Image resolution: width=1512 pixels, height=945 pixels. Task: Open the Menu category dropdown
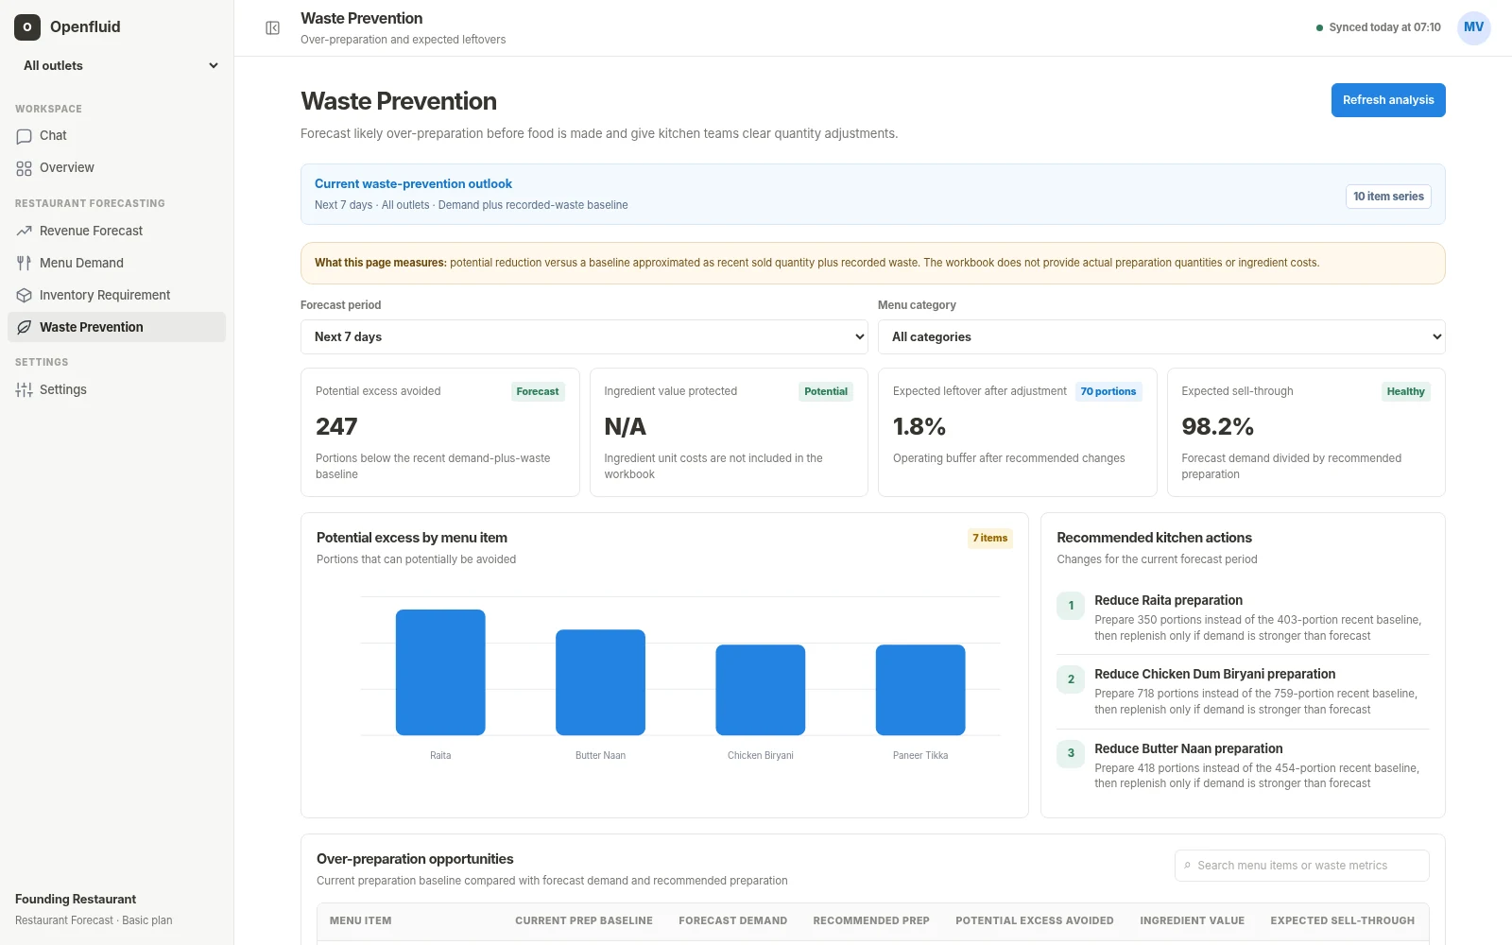[1161, 337]
